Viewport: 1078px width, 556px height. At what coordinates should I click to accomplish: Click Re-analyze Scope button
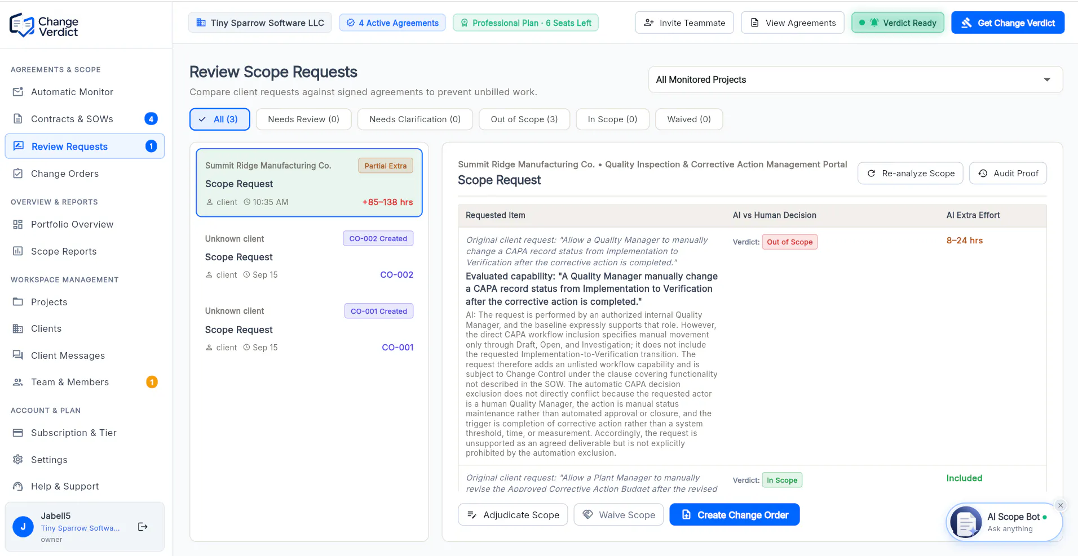[911, 174]
